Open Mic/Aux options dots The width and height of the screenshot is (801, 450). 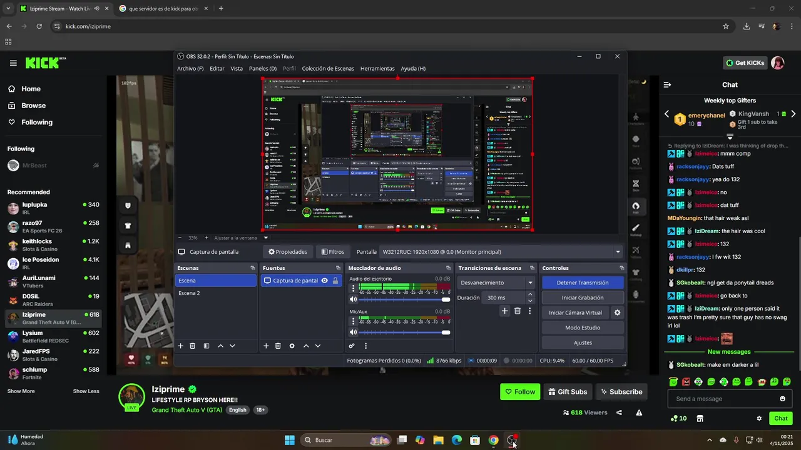click(353, 321)
